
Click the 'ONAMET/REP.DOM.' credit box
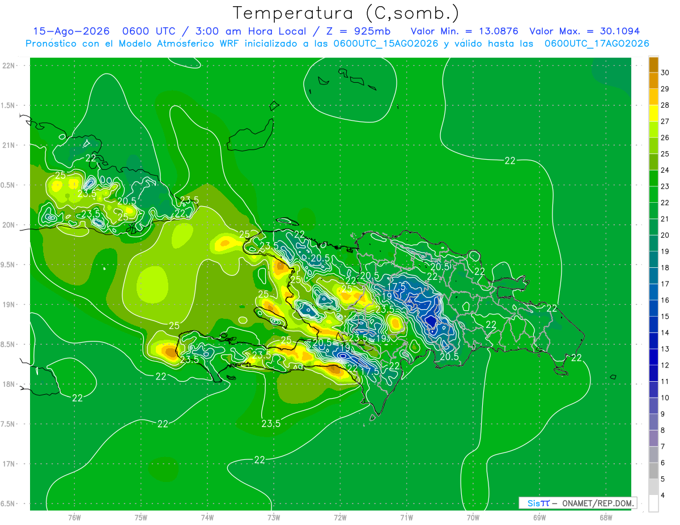tap(577, 503)
